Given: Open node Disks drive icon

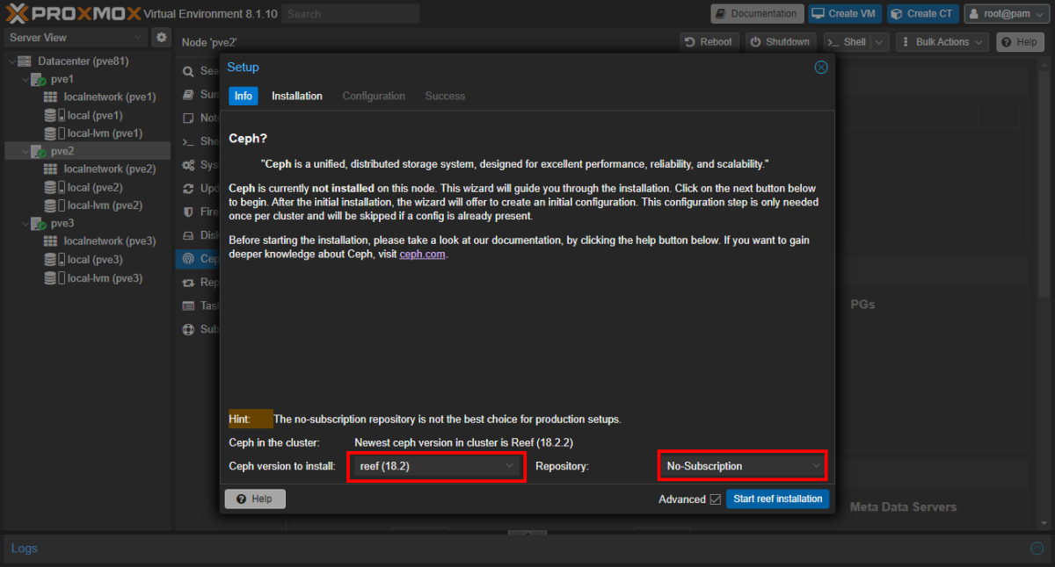Looking at the screenshot, I should [x=188, y=235].
